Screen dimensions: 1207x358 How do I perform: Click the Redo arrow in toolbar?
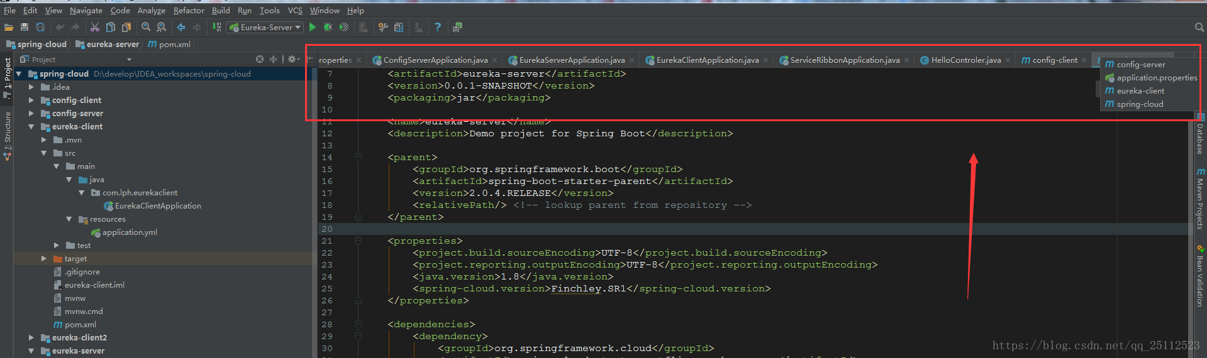pos(75,27)
